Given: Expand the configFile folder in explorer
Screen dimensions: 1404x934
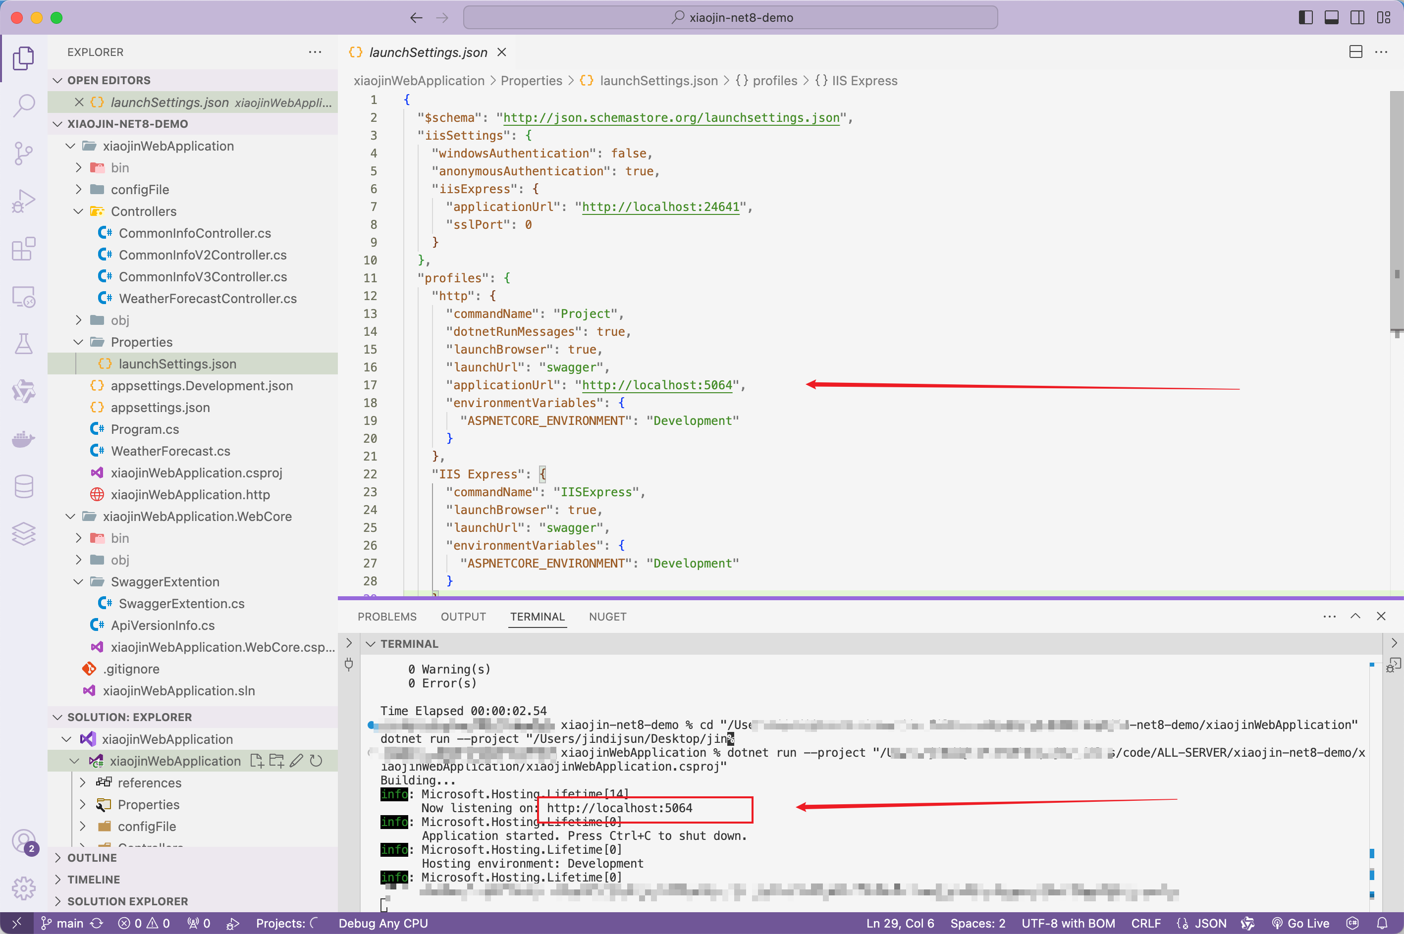Looking at the screenshot, I should pyautogui.click(x=139, y=189).
